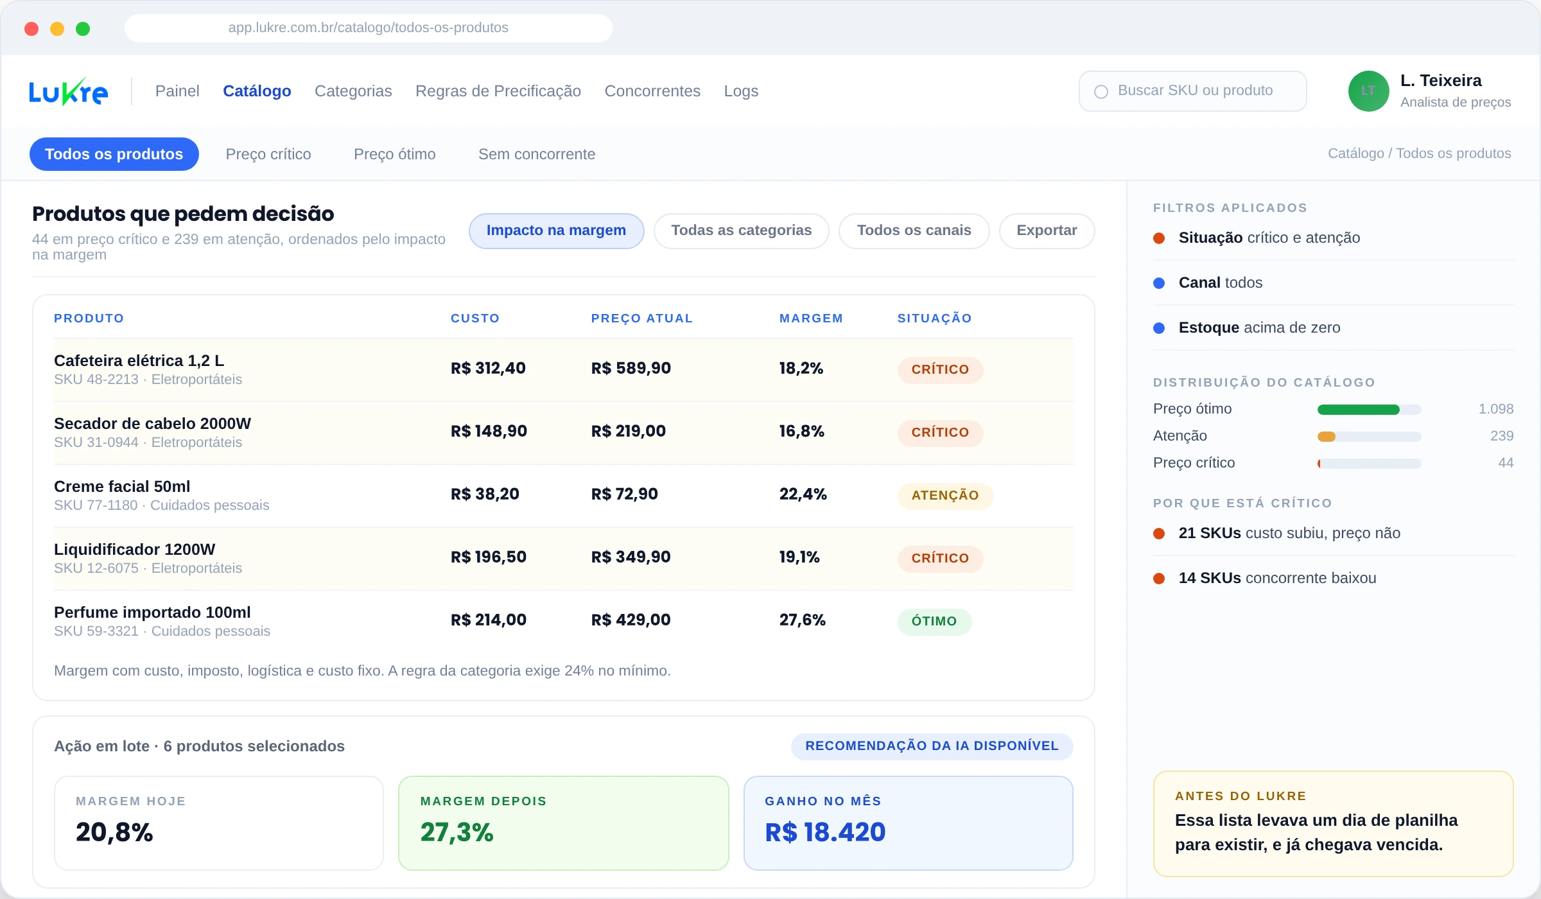Sort by the Produto column header
Viewport: 1541px width, 899px height.
(x=89, y=319)
